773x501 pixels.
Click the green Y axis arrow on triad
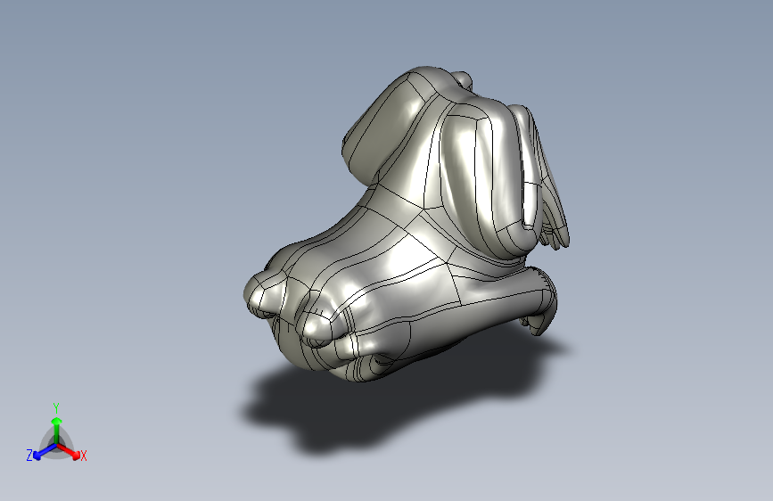click(x=57, y=431)
